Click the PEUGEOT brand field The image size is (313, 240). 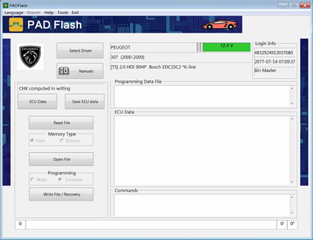pos(153,47)
